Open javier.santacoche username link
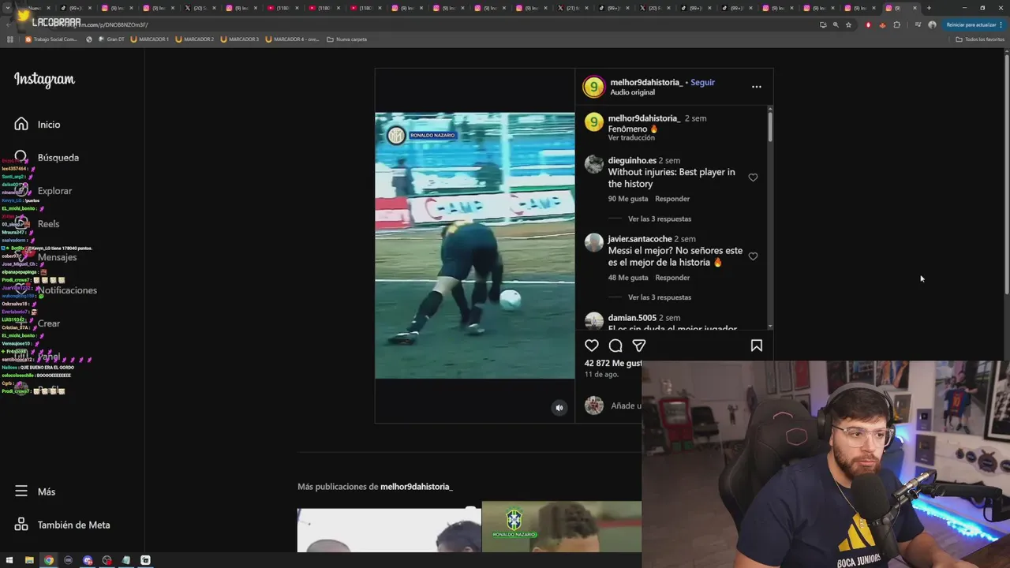The image size is (1010, 568). pyautogui.click(x=640, y=239)
